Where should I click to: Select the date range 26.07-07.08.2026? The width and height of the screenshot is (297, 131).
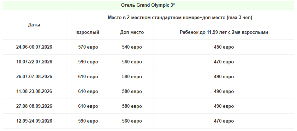pyautogui.click(x=34, y=77)
